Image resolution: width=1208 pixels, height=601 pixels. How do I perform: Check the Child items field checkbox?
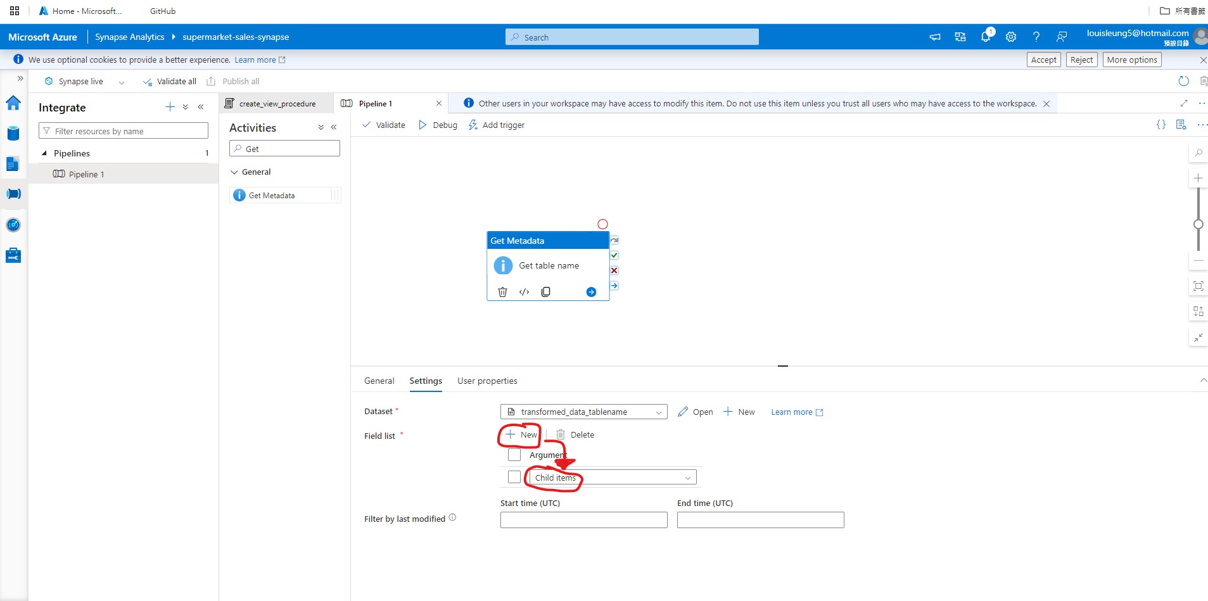click(x=513, y=477)
